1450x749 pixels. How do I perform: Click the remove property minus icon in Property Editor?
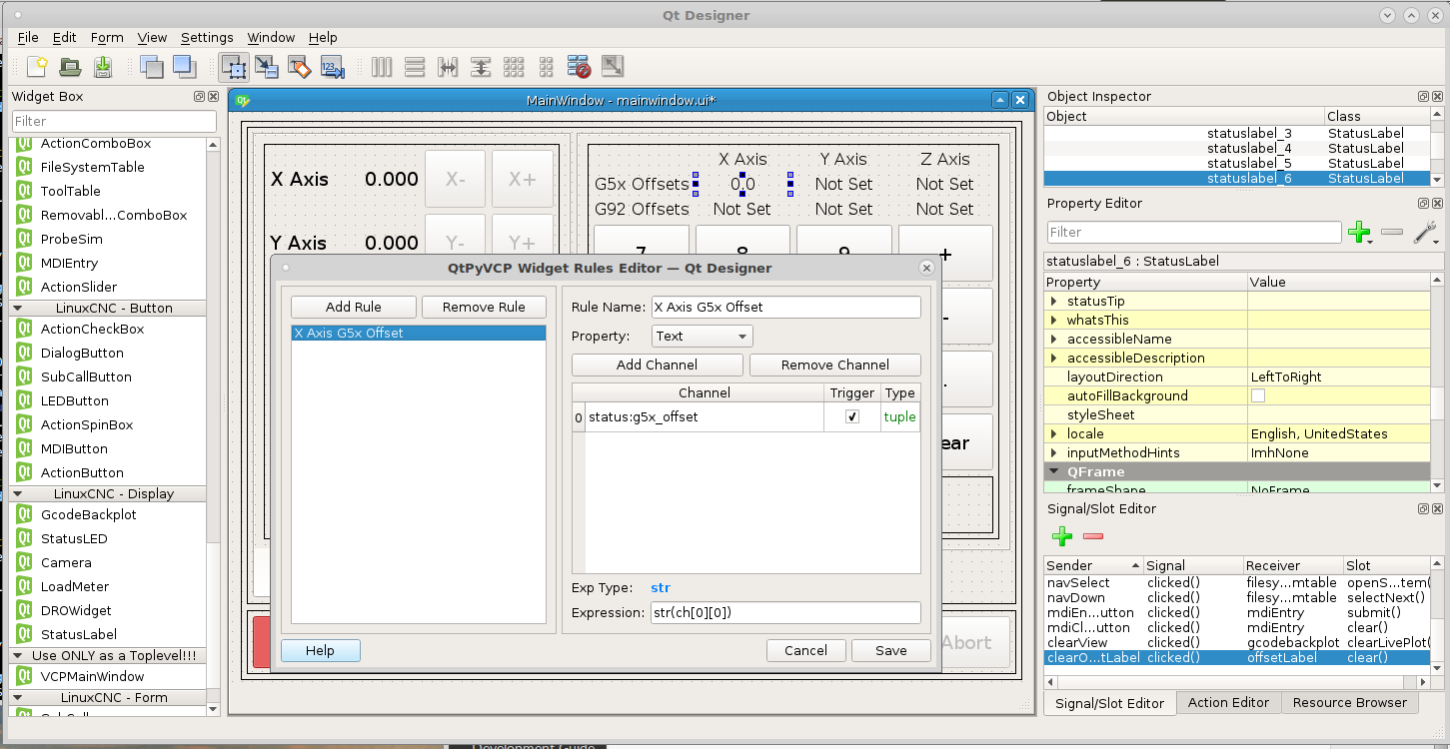(1392, 233)
